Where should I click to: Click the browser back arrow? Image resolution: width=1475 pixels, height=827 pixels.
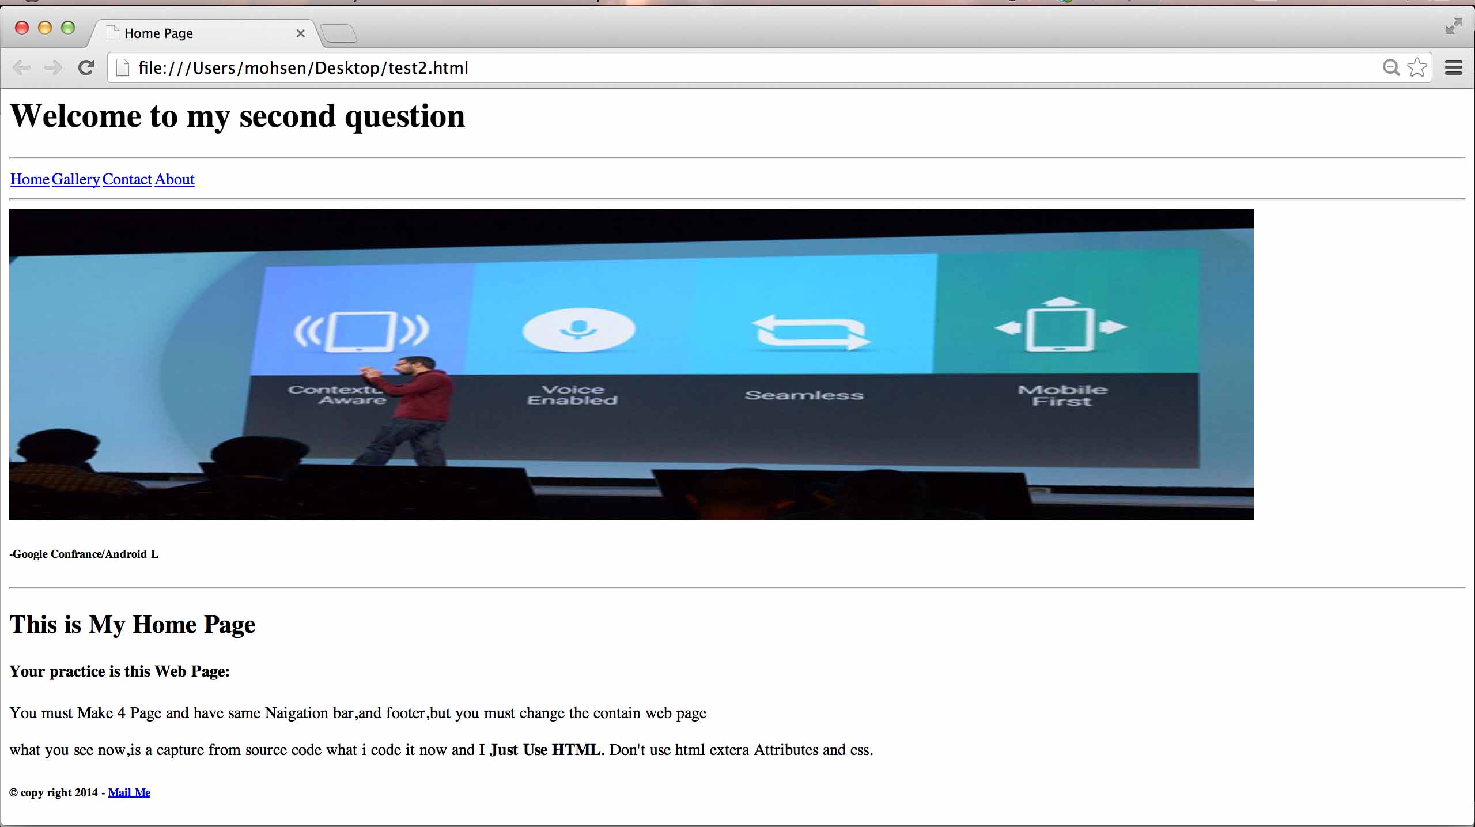[x=21, y=68]
